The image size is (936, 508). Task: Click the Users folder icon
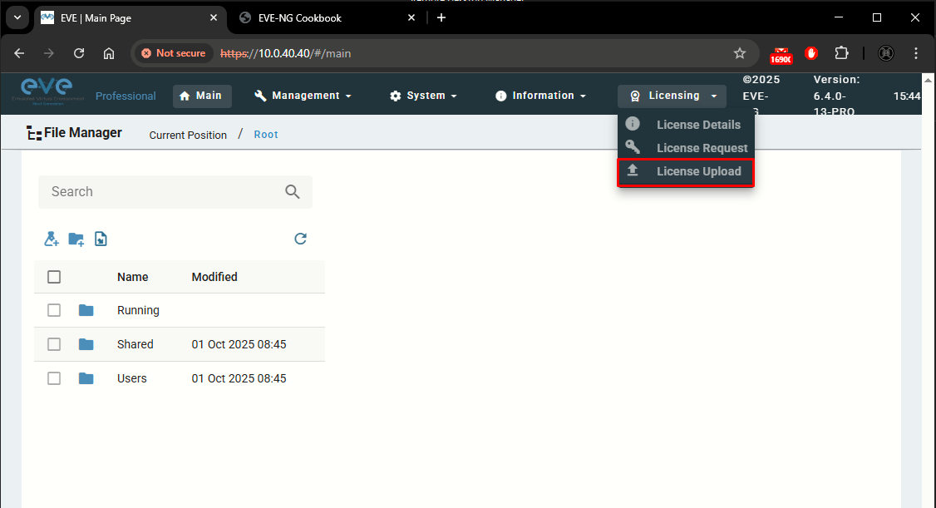(x=86, y=378)
